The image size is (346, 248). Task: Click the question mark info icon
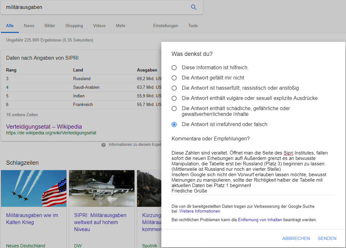tap(104, 145)
